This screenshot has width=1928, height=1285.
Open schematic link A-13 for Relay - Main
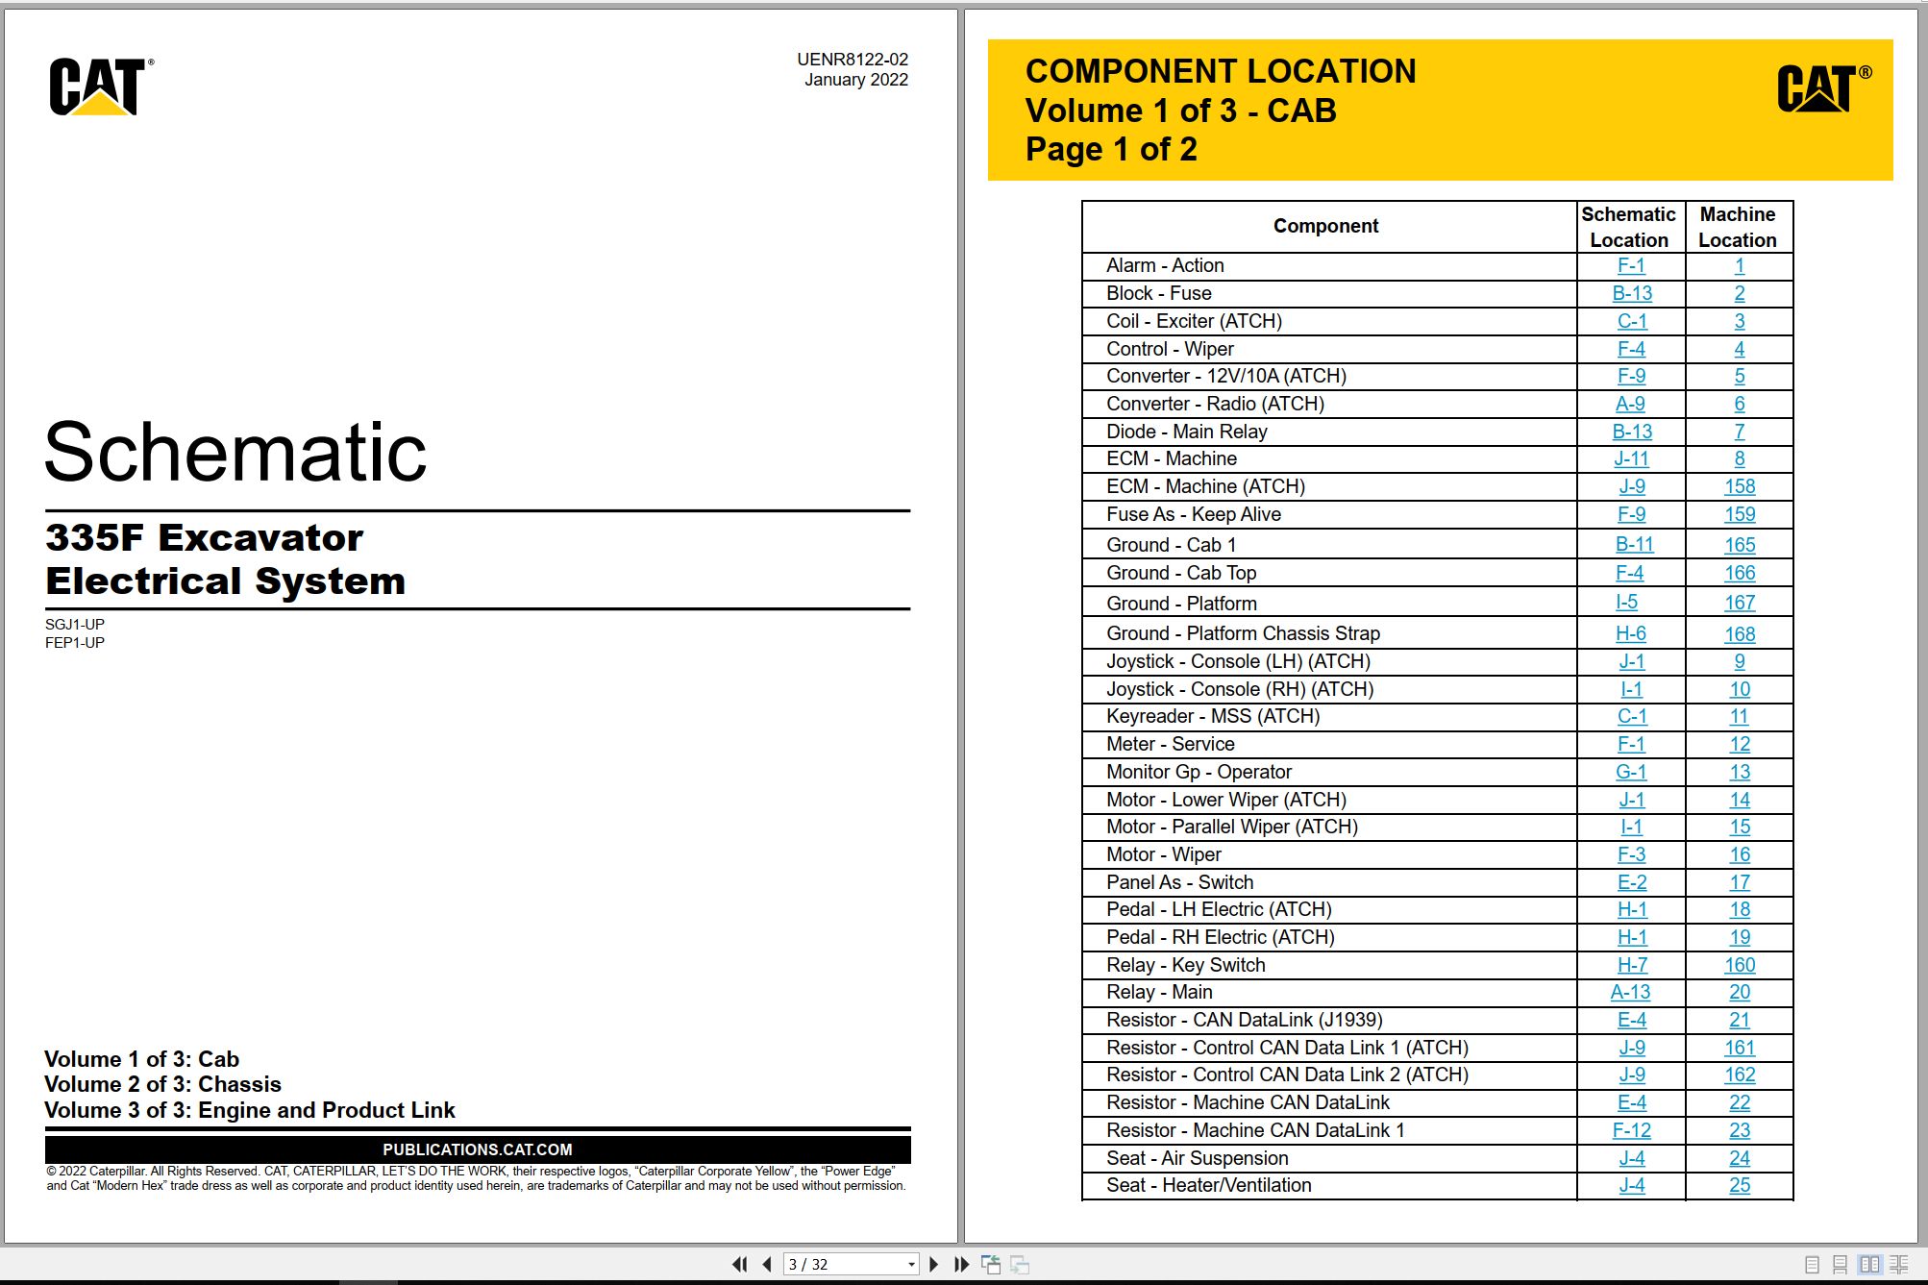(1630, 992)
